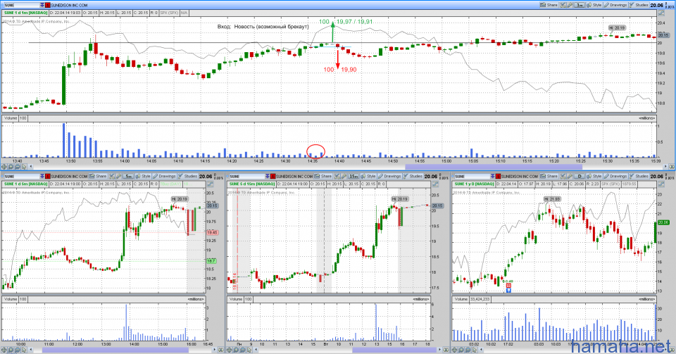Viewport: 676px width, 354px height.
Task: Select 1m timeframe button in top chart
Action: [x=580, y=4]
